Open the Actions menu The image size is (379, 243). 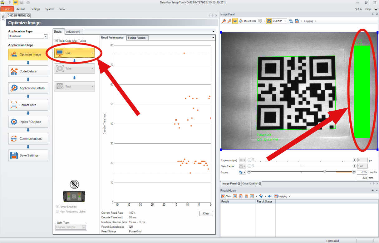(21, 9)
